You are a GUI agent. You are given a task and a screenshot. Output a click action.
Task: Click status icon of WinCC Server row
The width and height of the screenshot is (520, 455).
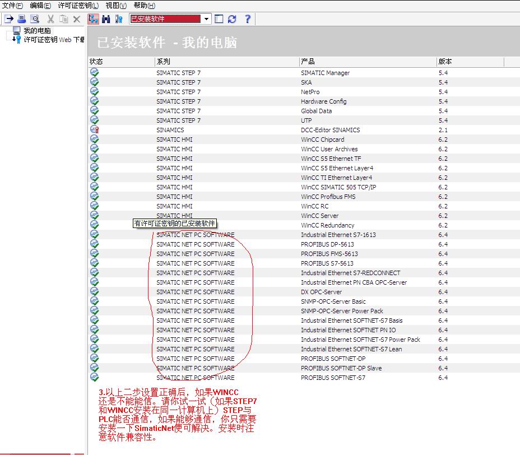click(95, 216)
